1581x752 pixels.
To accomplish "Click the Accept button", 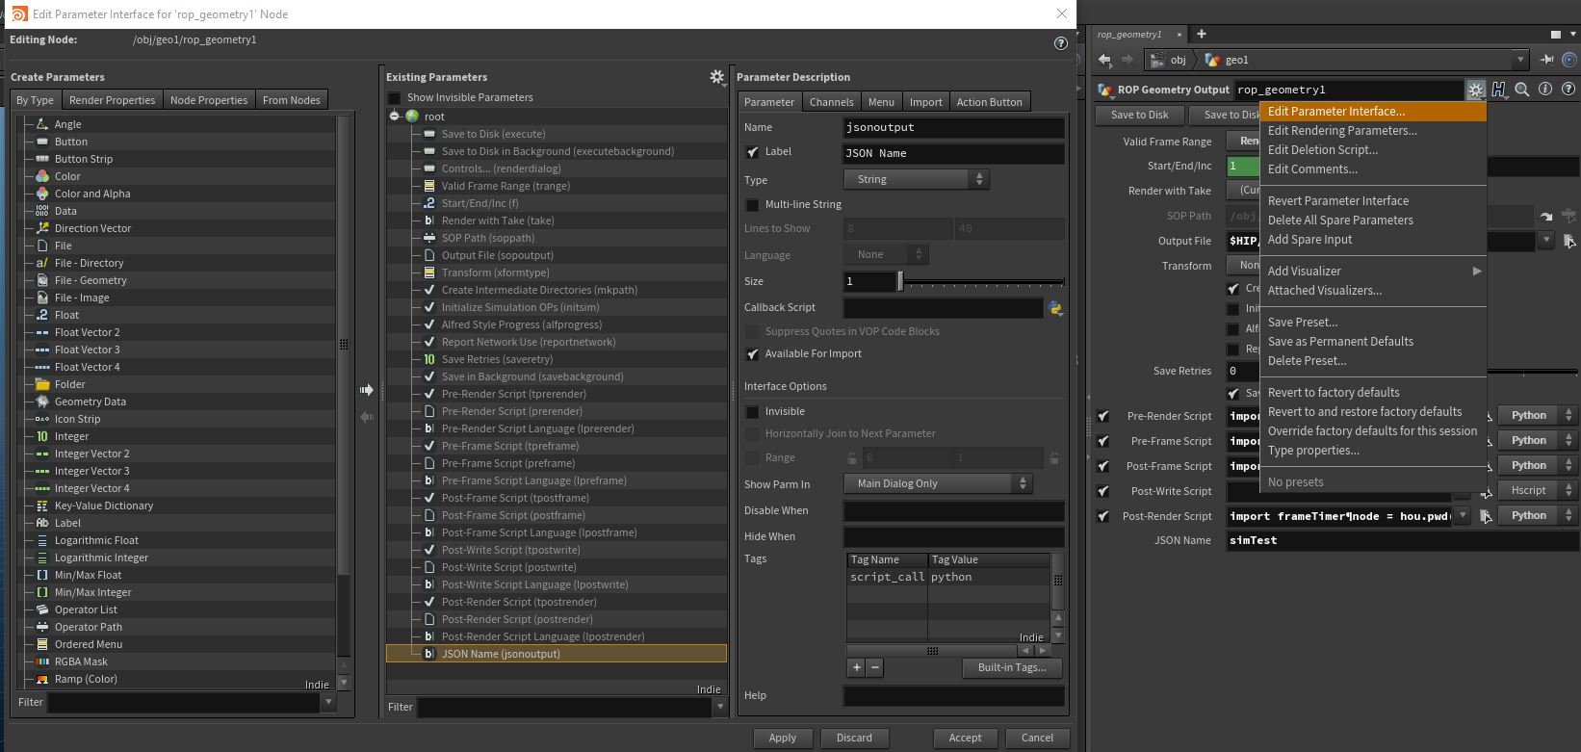I will (x=965, y=738).
